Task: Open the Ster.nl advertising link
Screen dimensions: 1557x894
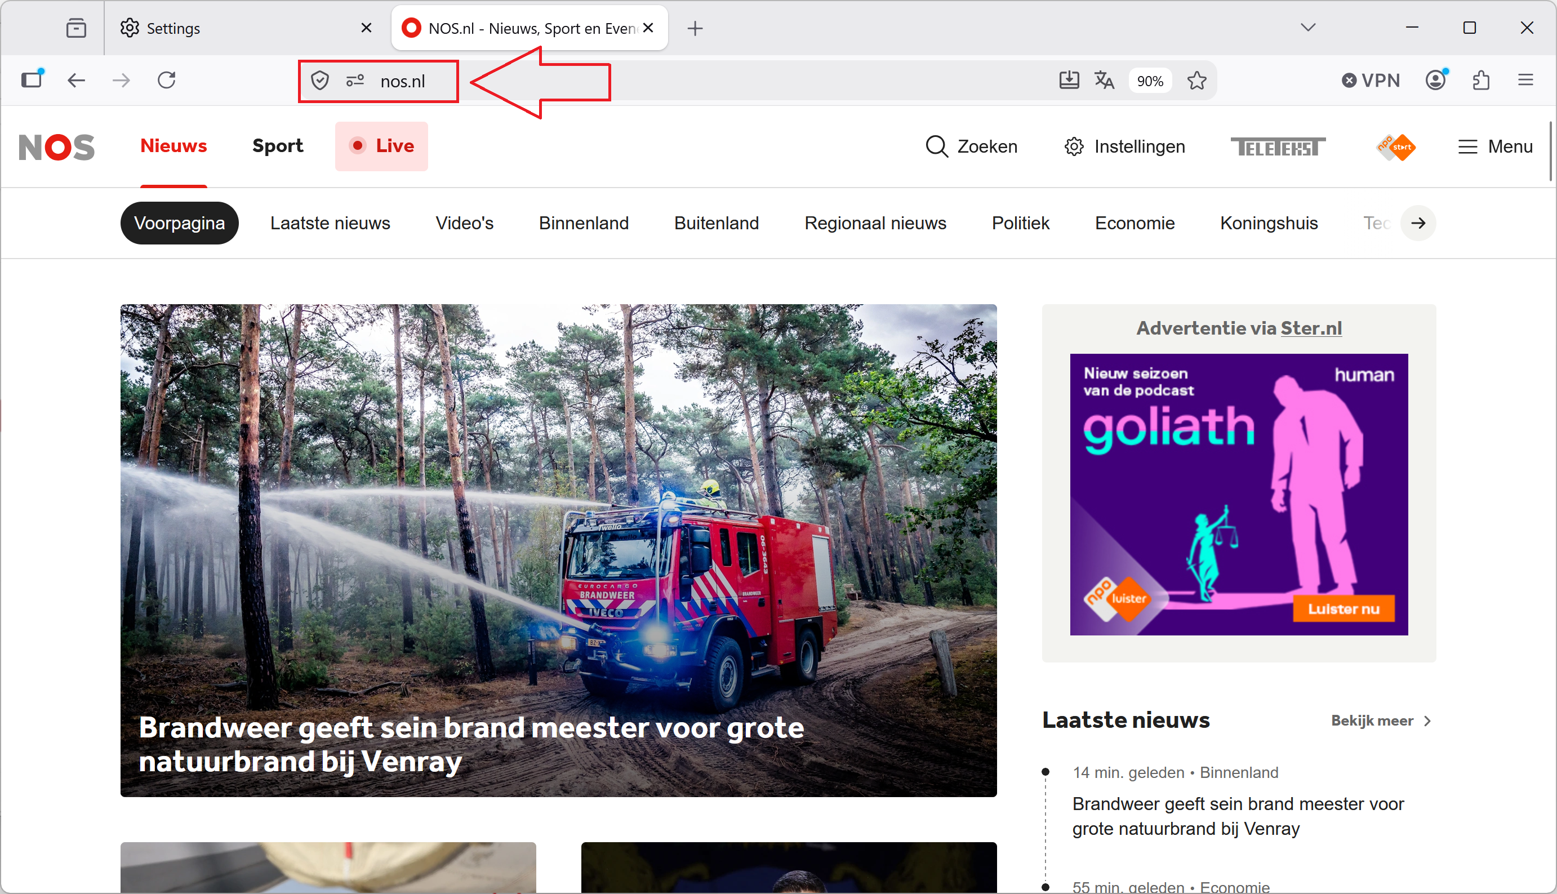Action: (1311, 328)
